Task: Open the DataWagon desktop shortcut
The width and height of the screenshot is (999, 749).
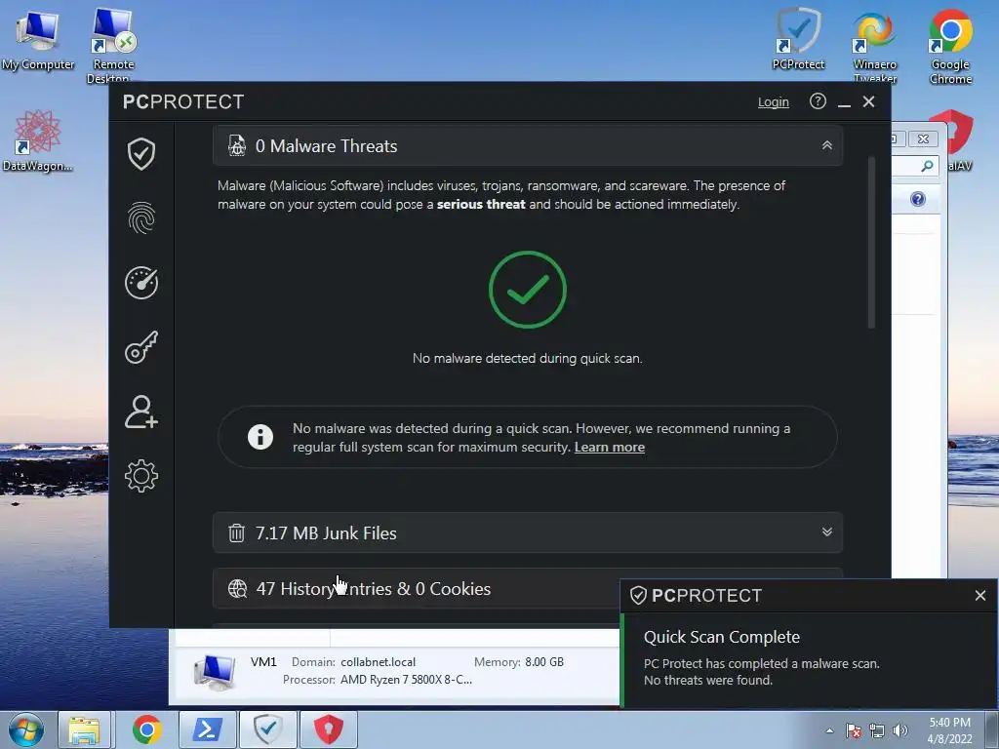Action: point(37,140)
